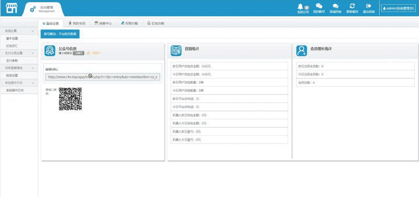
Task: Select row 机器人昨日抢包金额 0元
Action: (x=229, y=115)
